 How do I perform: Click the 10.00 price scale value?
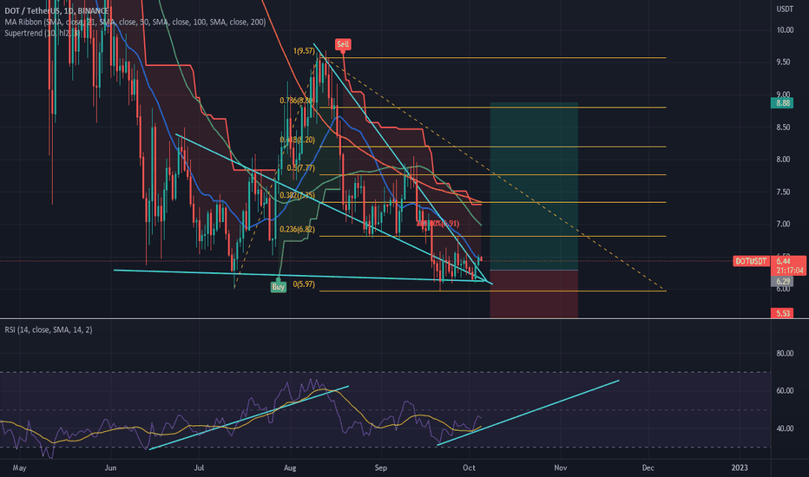pyautogui.click(x=785, y=29)
